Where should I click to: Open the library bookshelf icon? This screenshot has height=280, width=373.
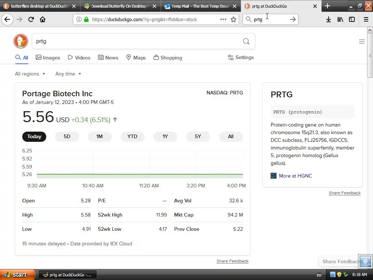340,19
